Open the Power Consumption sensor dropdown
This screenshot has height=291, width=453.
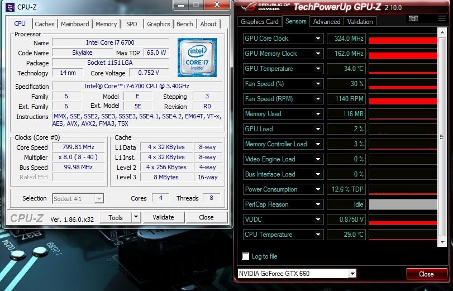(x=318, y=189)
